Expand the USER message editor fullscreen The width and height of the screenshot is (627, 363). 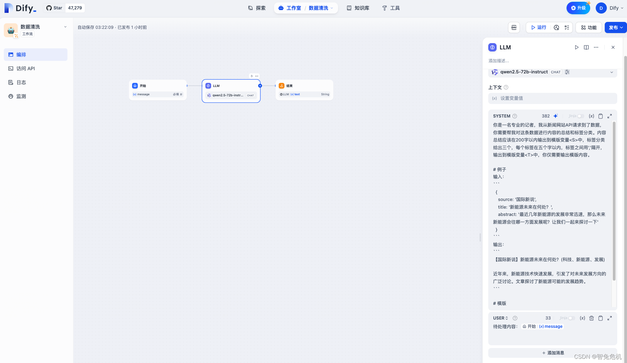point(610,318)
